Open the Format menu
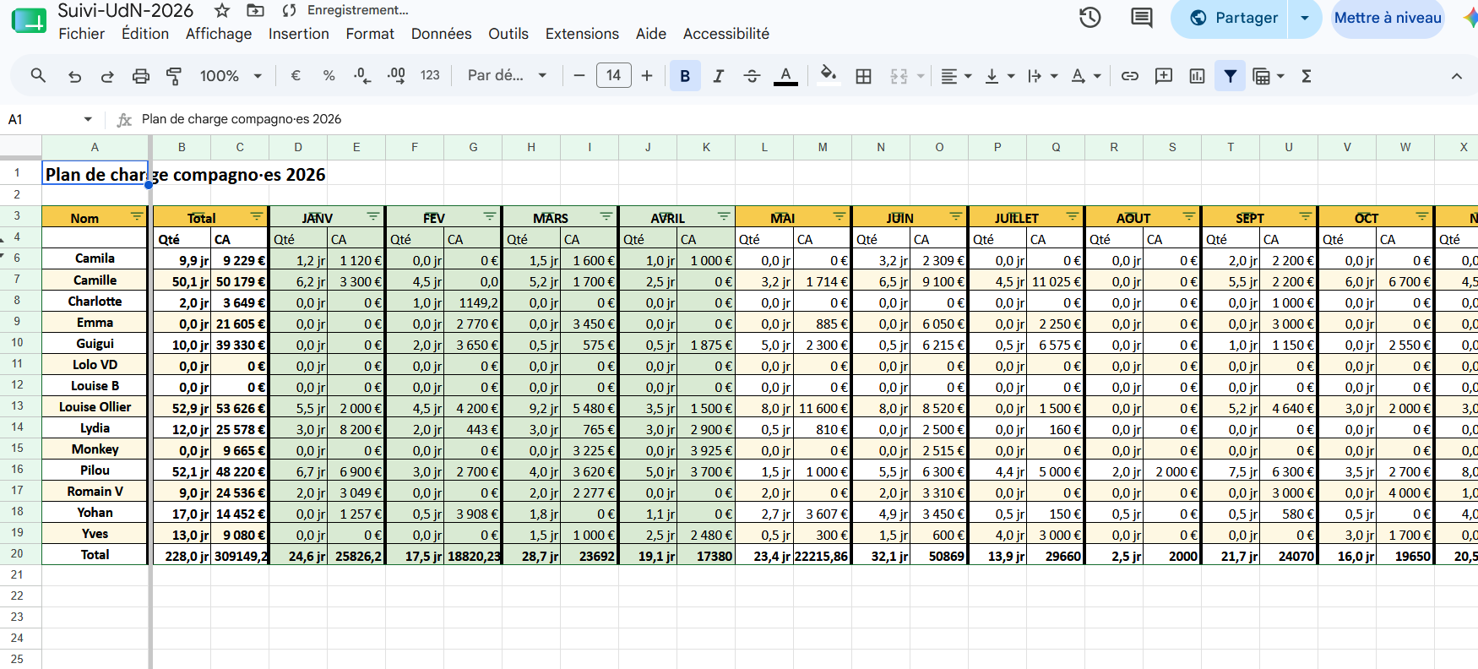 pos(370,34)
